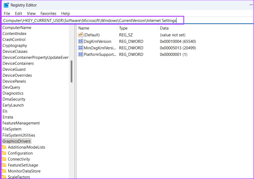Select the PlatformSupport... value name
254x179 pixels.
[x=100, y=55]
